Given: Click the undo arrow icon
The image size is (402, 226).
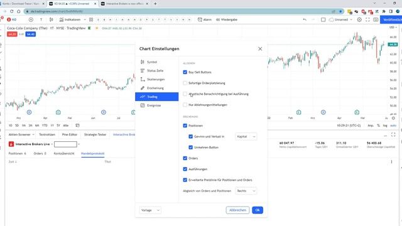Looking at the screenshot, I should (305, 19).
